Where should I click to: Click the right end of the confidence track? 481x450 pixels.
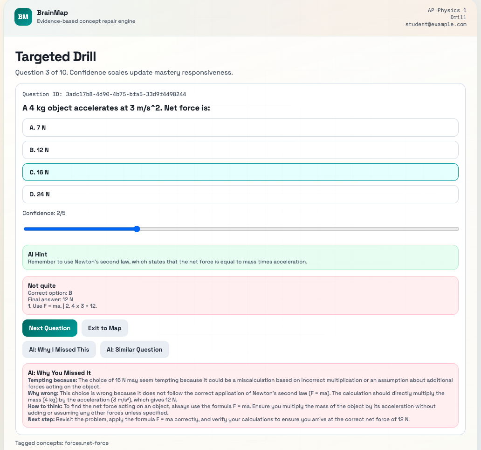pos(454,229)
